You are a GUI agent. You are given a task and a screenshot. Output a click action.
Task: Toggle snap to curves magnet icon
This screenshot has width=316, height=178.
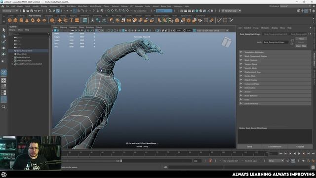pos(113,11)
